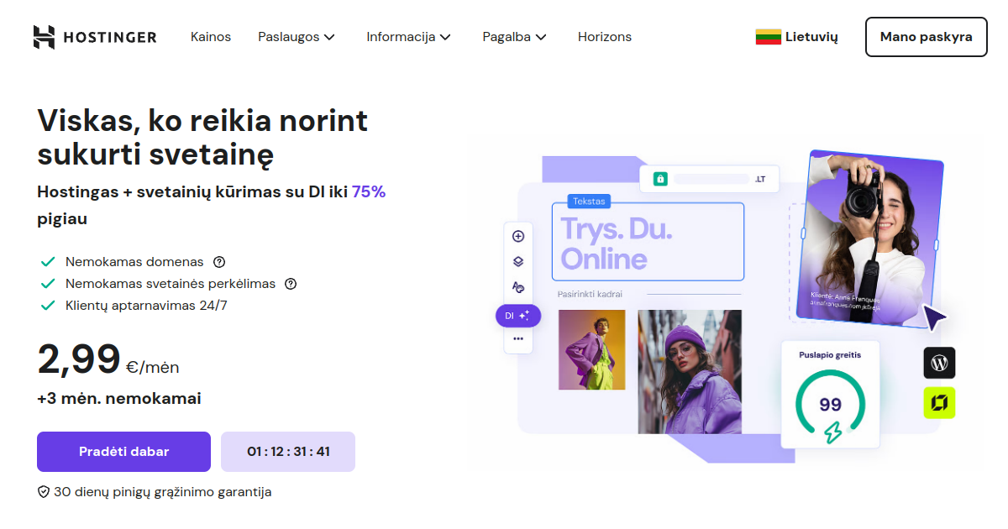Click the Puslapio greitis 99 speed gauge
This screenshot has width=1008, height=529.
click(x=830, y=395)
